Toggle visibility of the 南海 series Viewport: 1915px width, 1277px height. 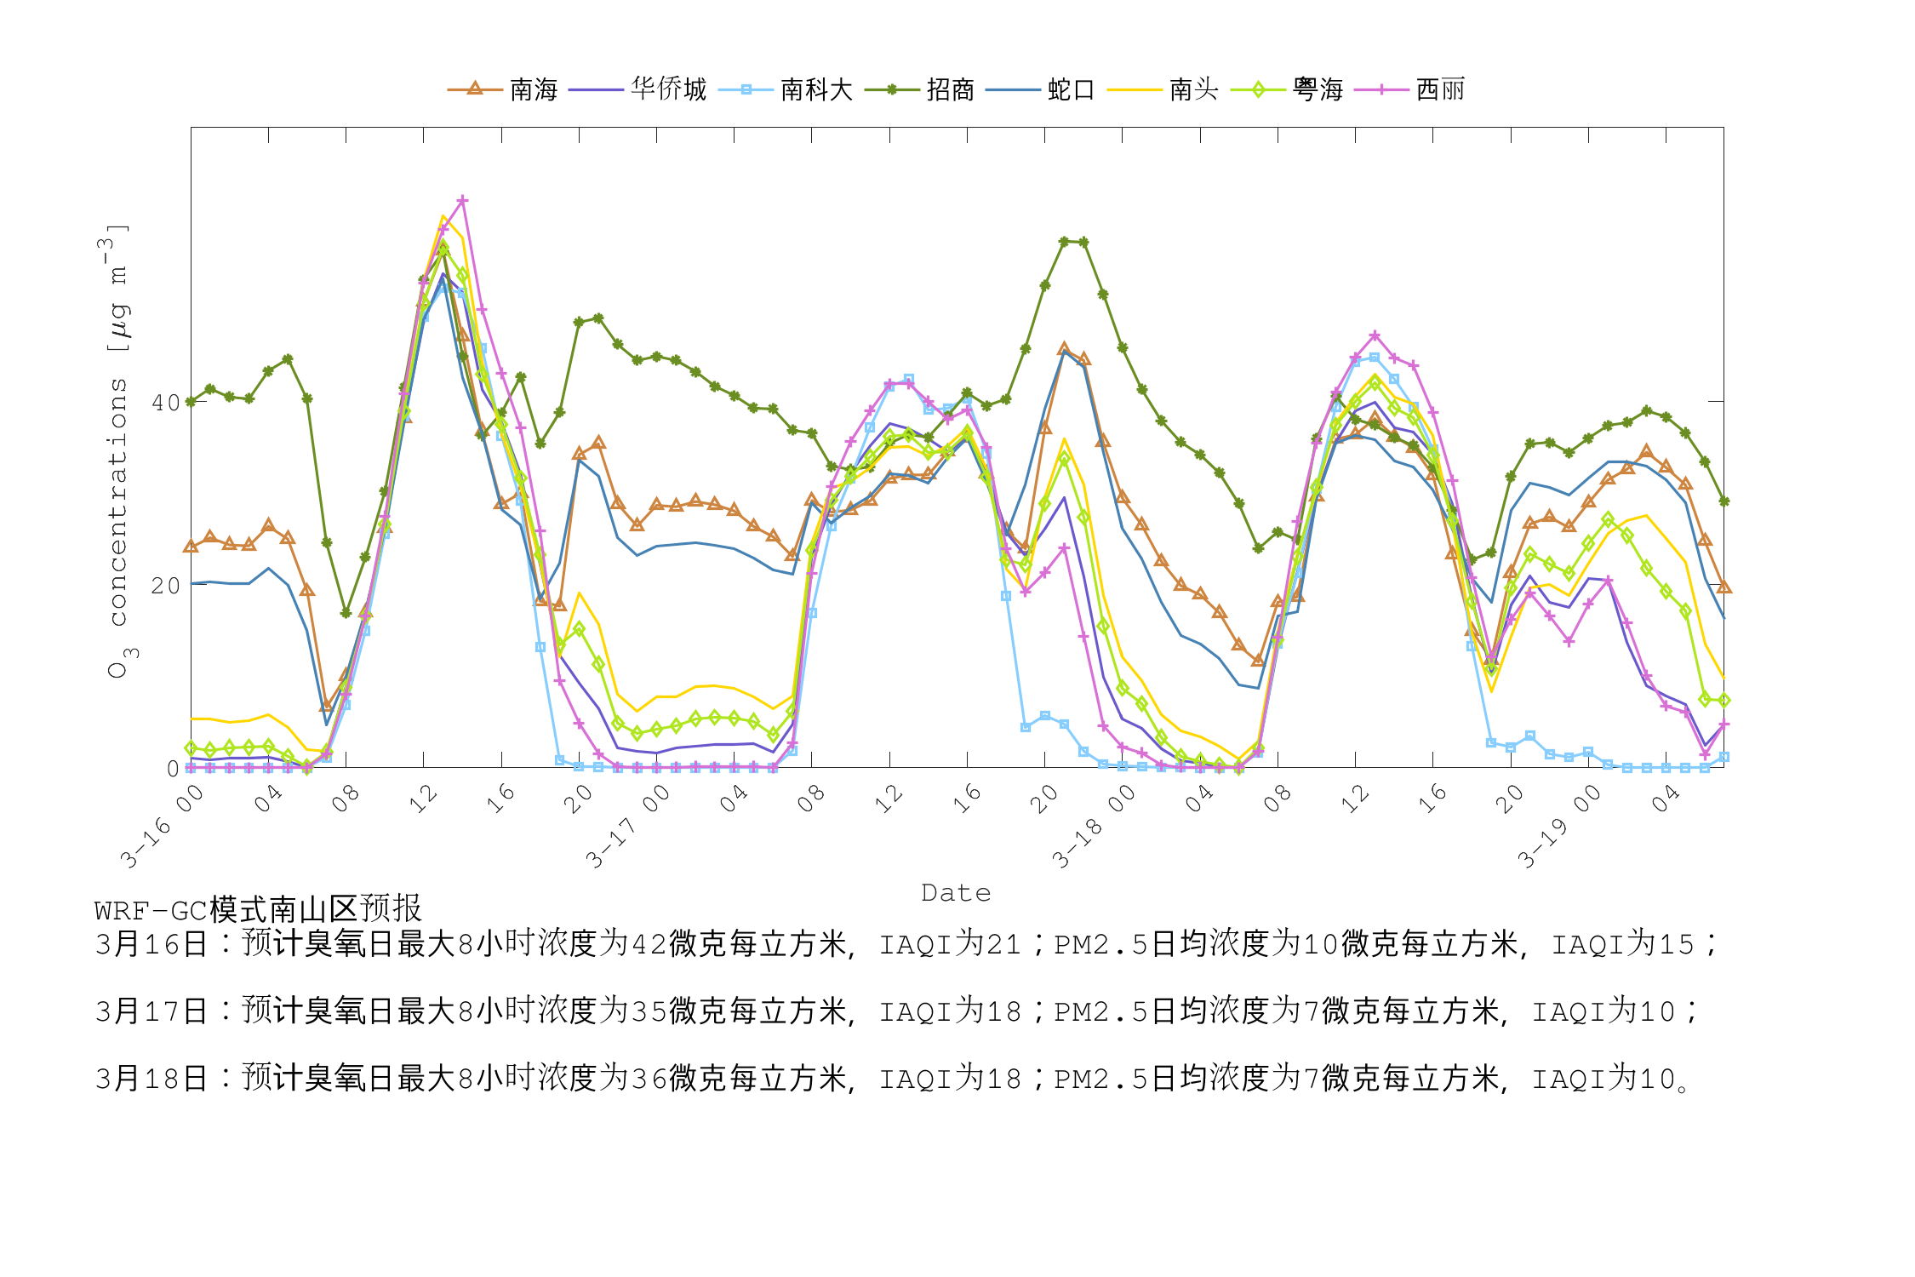(532, 88)
